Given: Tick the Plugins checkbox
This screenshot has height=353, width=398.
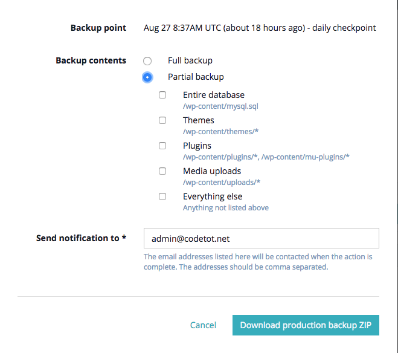Looking at the screenshot, I should pos(162,146).
